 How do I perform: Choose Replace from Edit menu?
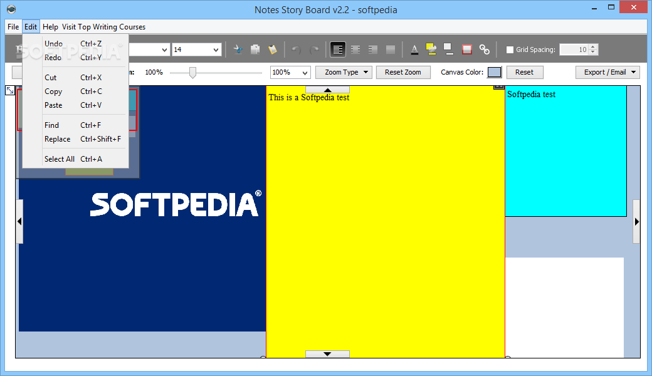(75, 138)
